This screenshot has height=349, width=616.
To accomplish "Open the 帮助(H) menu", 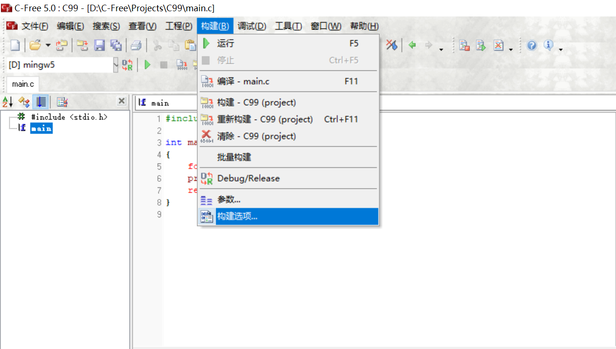I will 364,26.
